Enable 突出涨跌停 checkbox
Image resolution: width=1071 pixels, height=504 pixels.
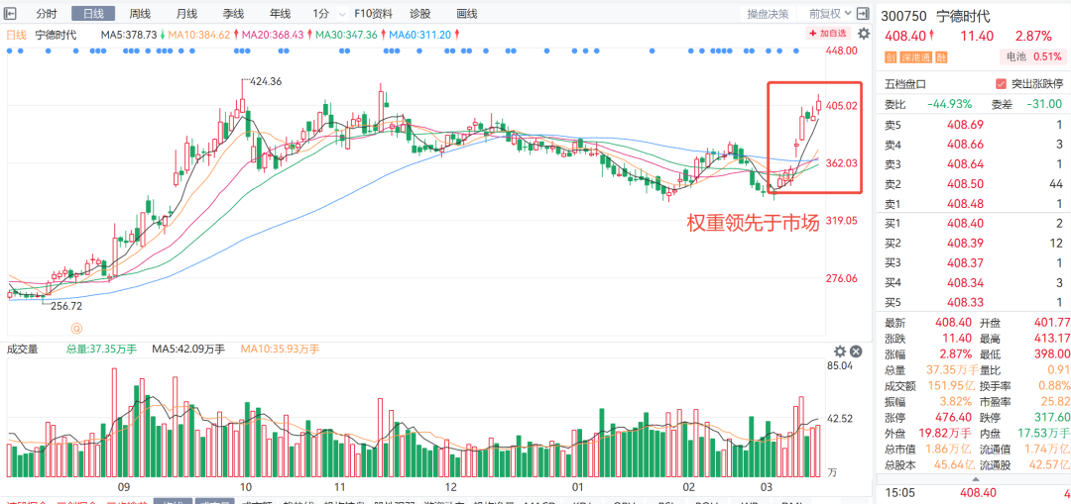(x=1002, y=84)
